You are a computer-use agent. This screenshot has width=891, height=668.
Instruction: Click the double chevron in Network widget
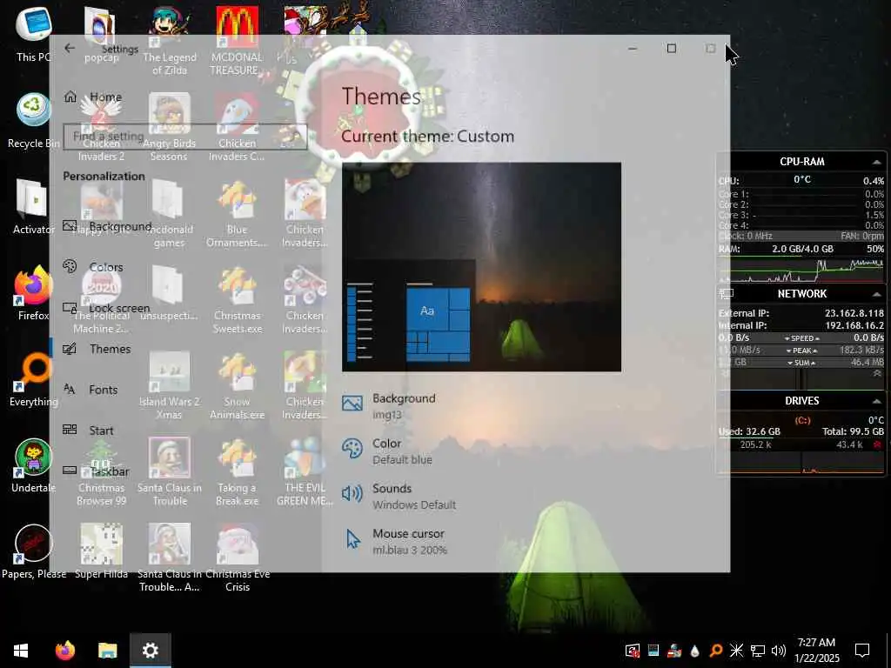coord(877,373)
